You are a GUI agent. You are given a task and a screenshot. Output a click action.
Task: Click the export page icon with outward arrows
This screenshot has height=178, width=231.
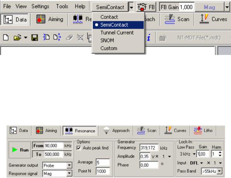point(57,37)
